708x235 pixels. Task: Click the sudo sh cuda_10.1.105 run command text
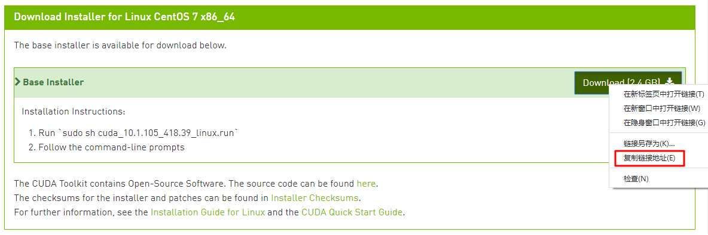tap(149, 133)
